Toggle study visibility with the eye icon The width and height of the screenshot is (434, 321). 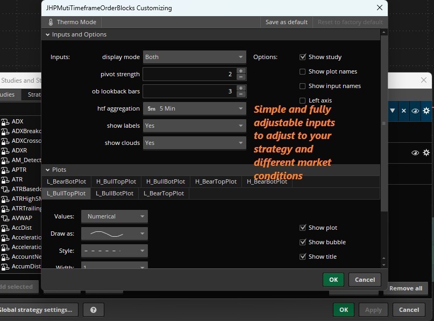coord(415,111)
